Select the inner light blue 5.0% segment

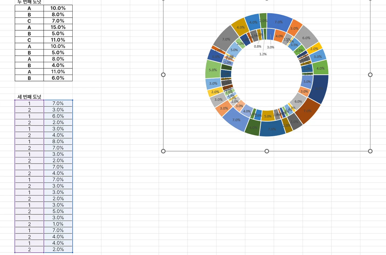234,50
